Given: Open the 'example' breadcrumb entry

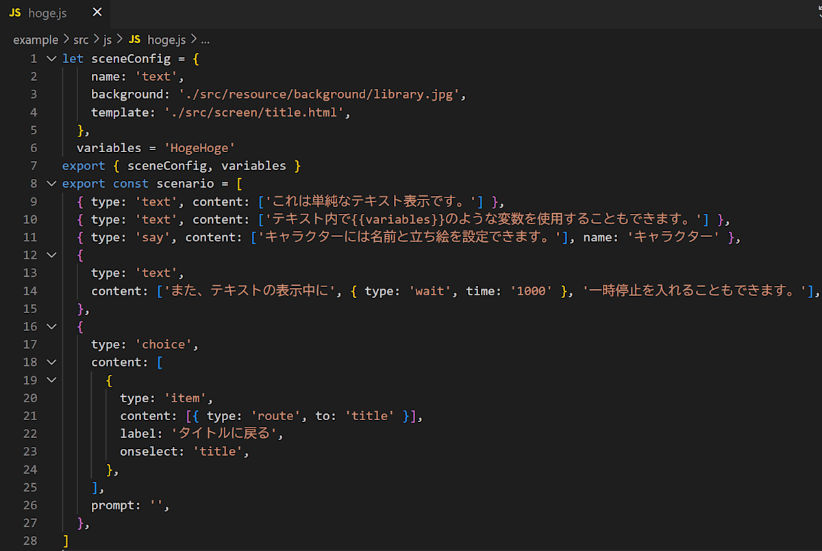Looking at the screenshot, I should (36, 39).
